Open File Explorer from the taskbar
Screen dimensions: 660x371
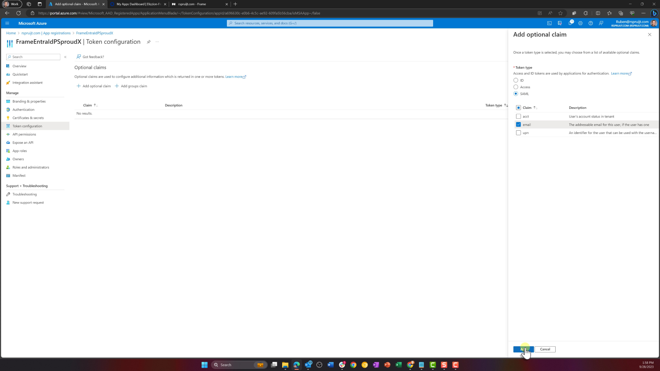285,365
